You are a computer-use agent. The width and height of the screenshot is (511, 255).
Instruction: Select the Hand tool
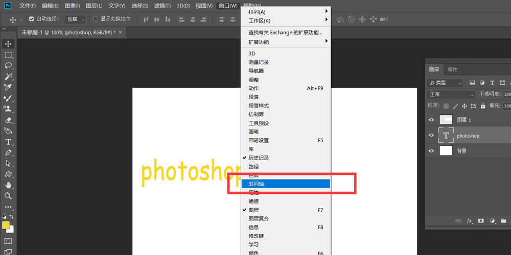pos(8,185)
